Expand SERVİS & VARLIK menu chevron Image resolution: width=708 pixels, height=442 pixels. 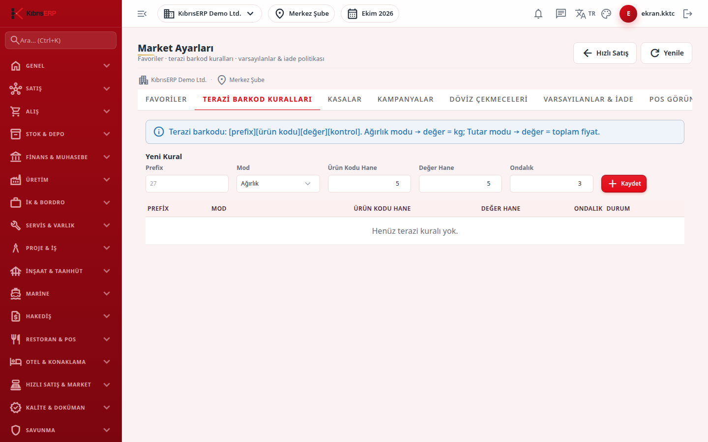[x=107, y=225]
